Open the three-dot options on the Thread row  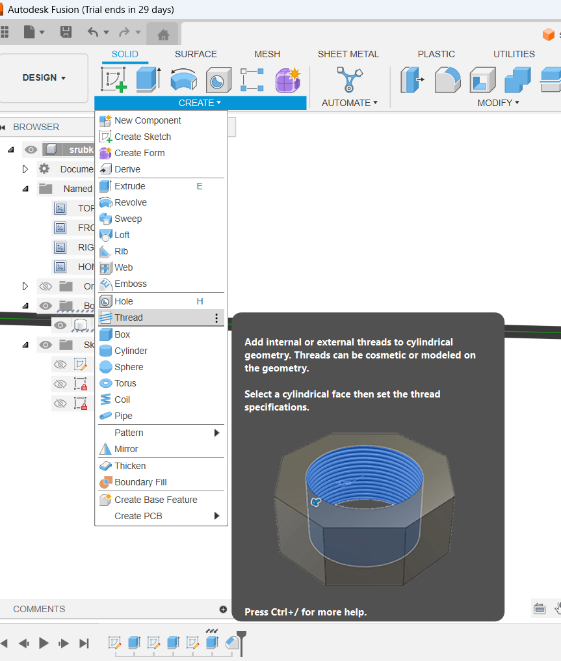click(216, 318)
